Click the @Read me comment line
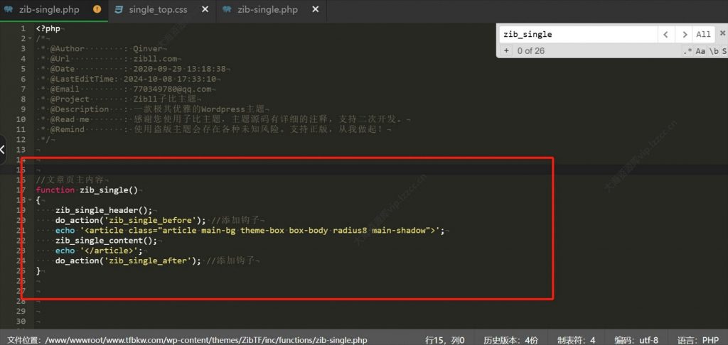Screen dimensions: 728x345 pos(223,120)
